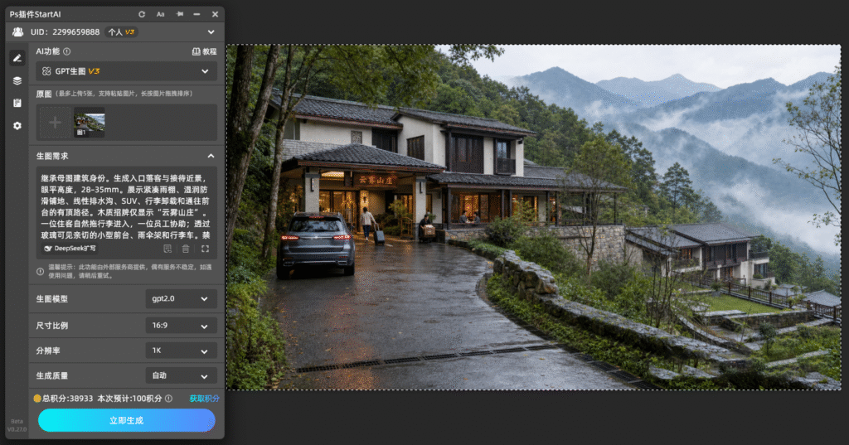
Task: Click the info icon next to AI功能
Action: (66, 51)
